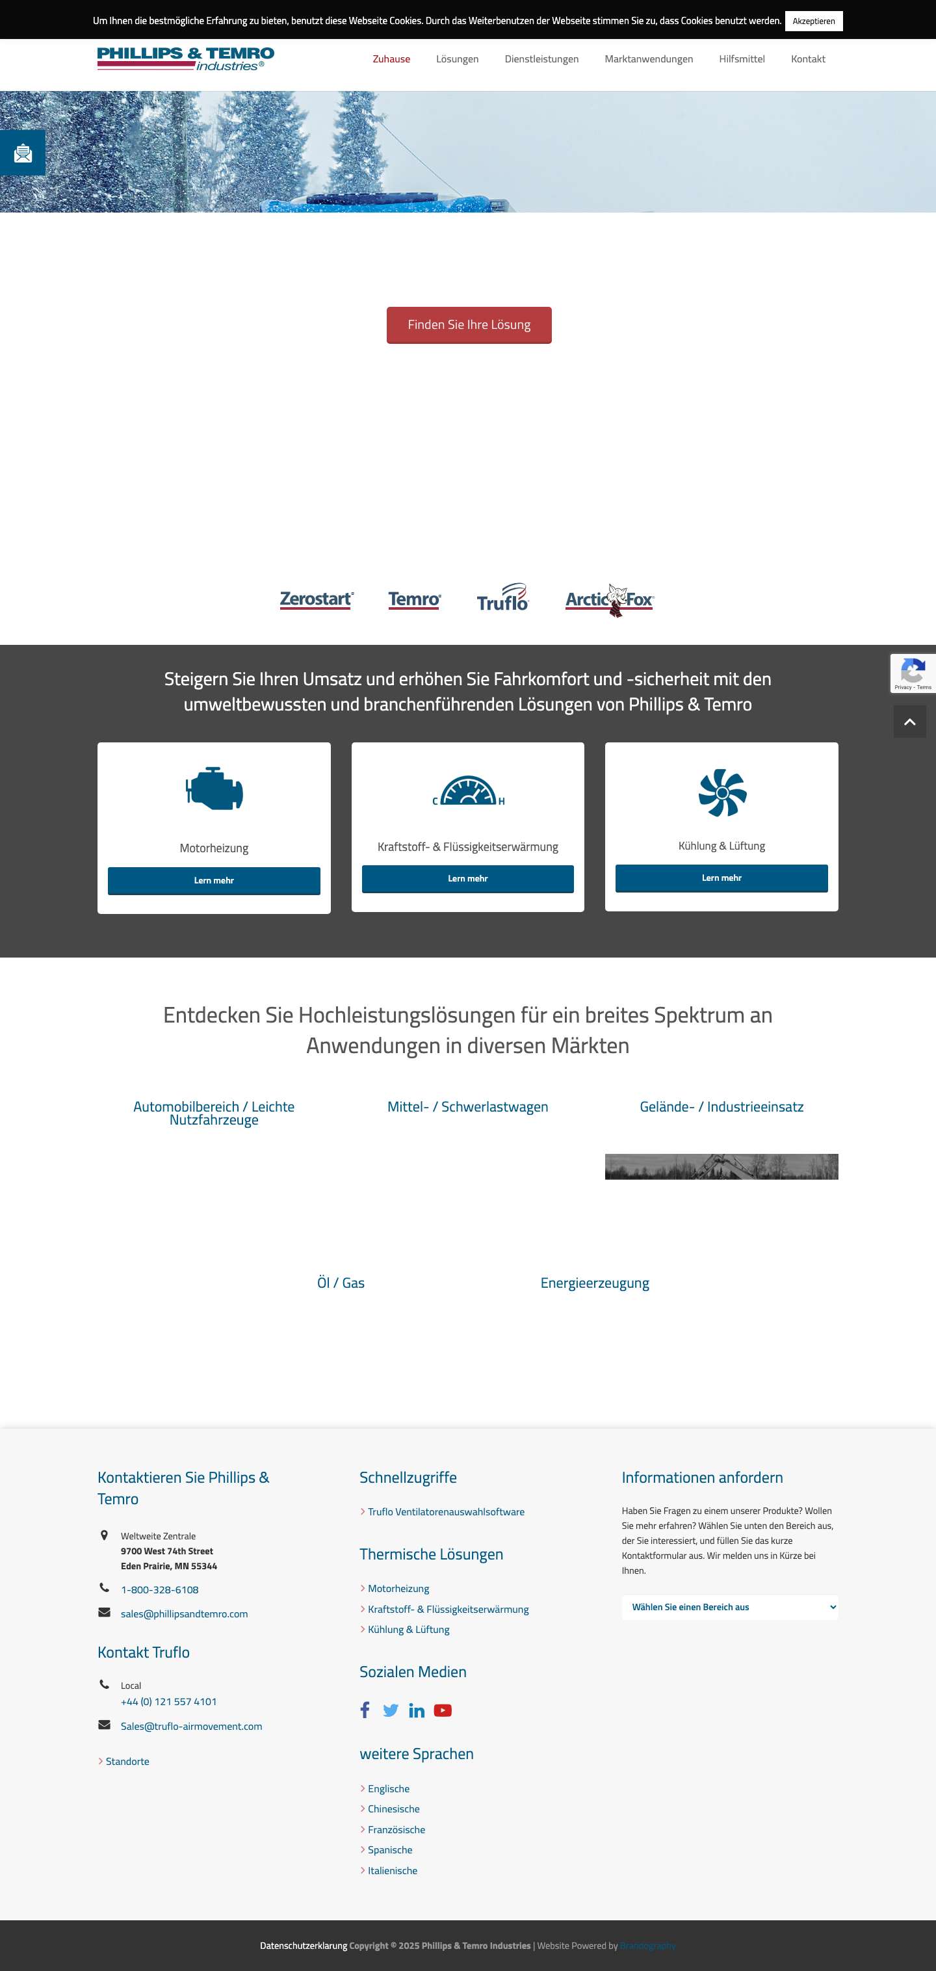Email sales@phillipsandtemro.com

pyautogui.click(x=184, y=1613)
